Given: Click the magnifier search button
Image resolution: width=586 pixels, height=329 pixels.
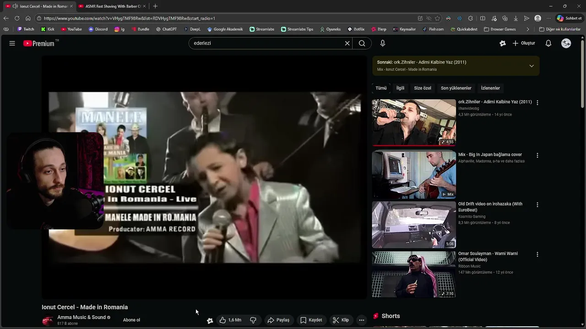Looking at the screenshot, I should (x=362, y=43).
